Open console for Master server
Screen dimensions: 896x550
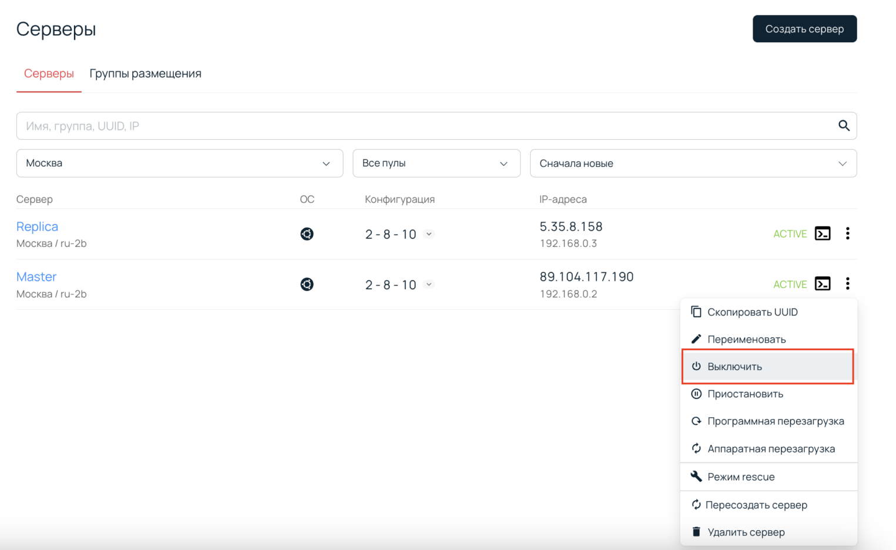click(x=823, y=284)
